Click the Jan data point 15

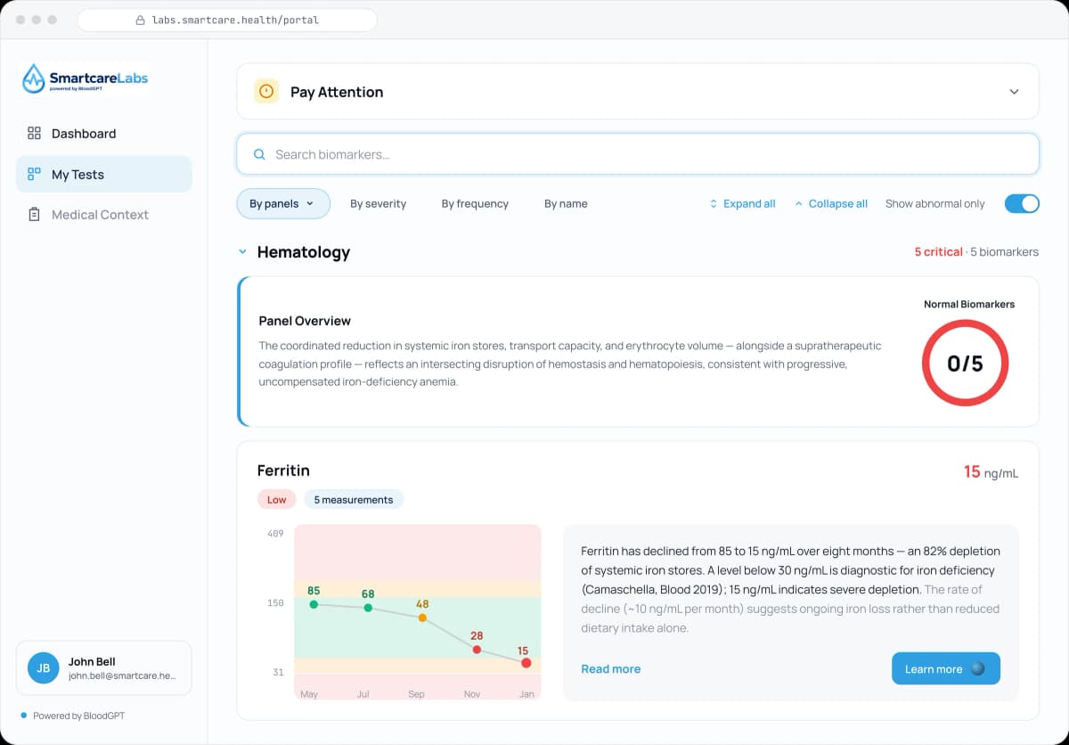pos(526,663)
